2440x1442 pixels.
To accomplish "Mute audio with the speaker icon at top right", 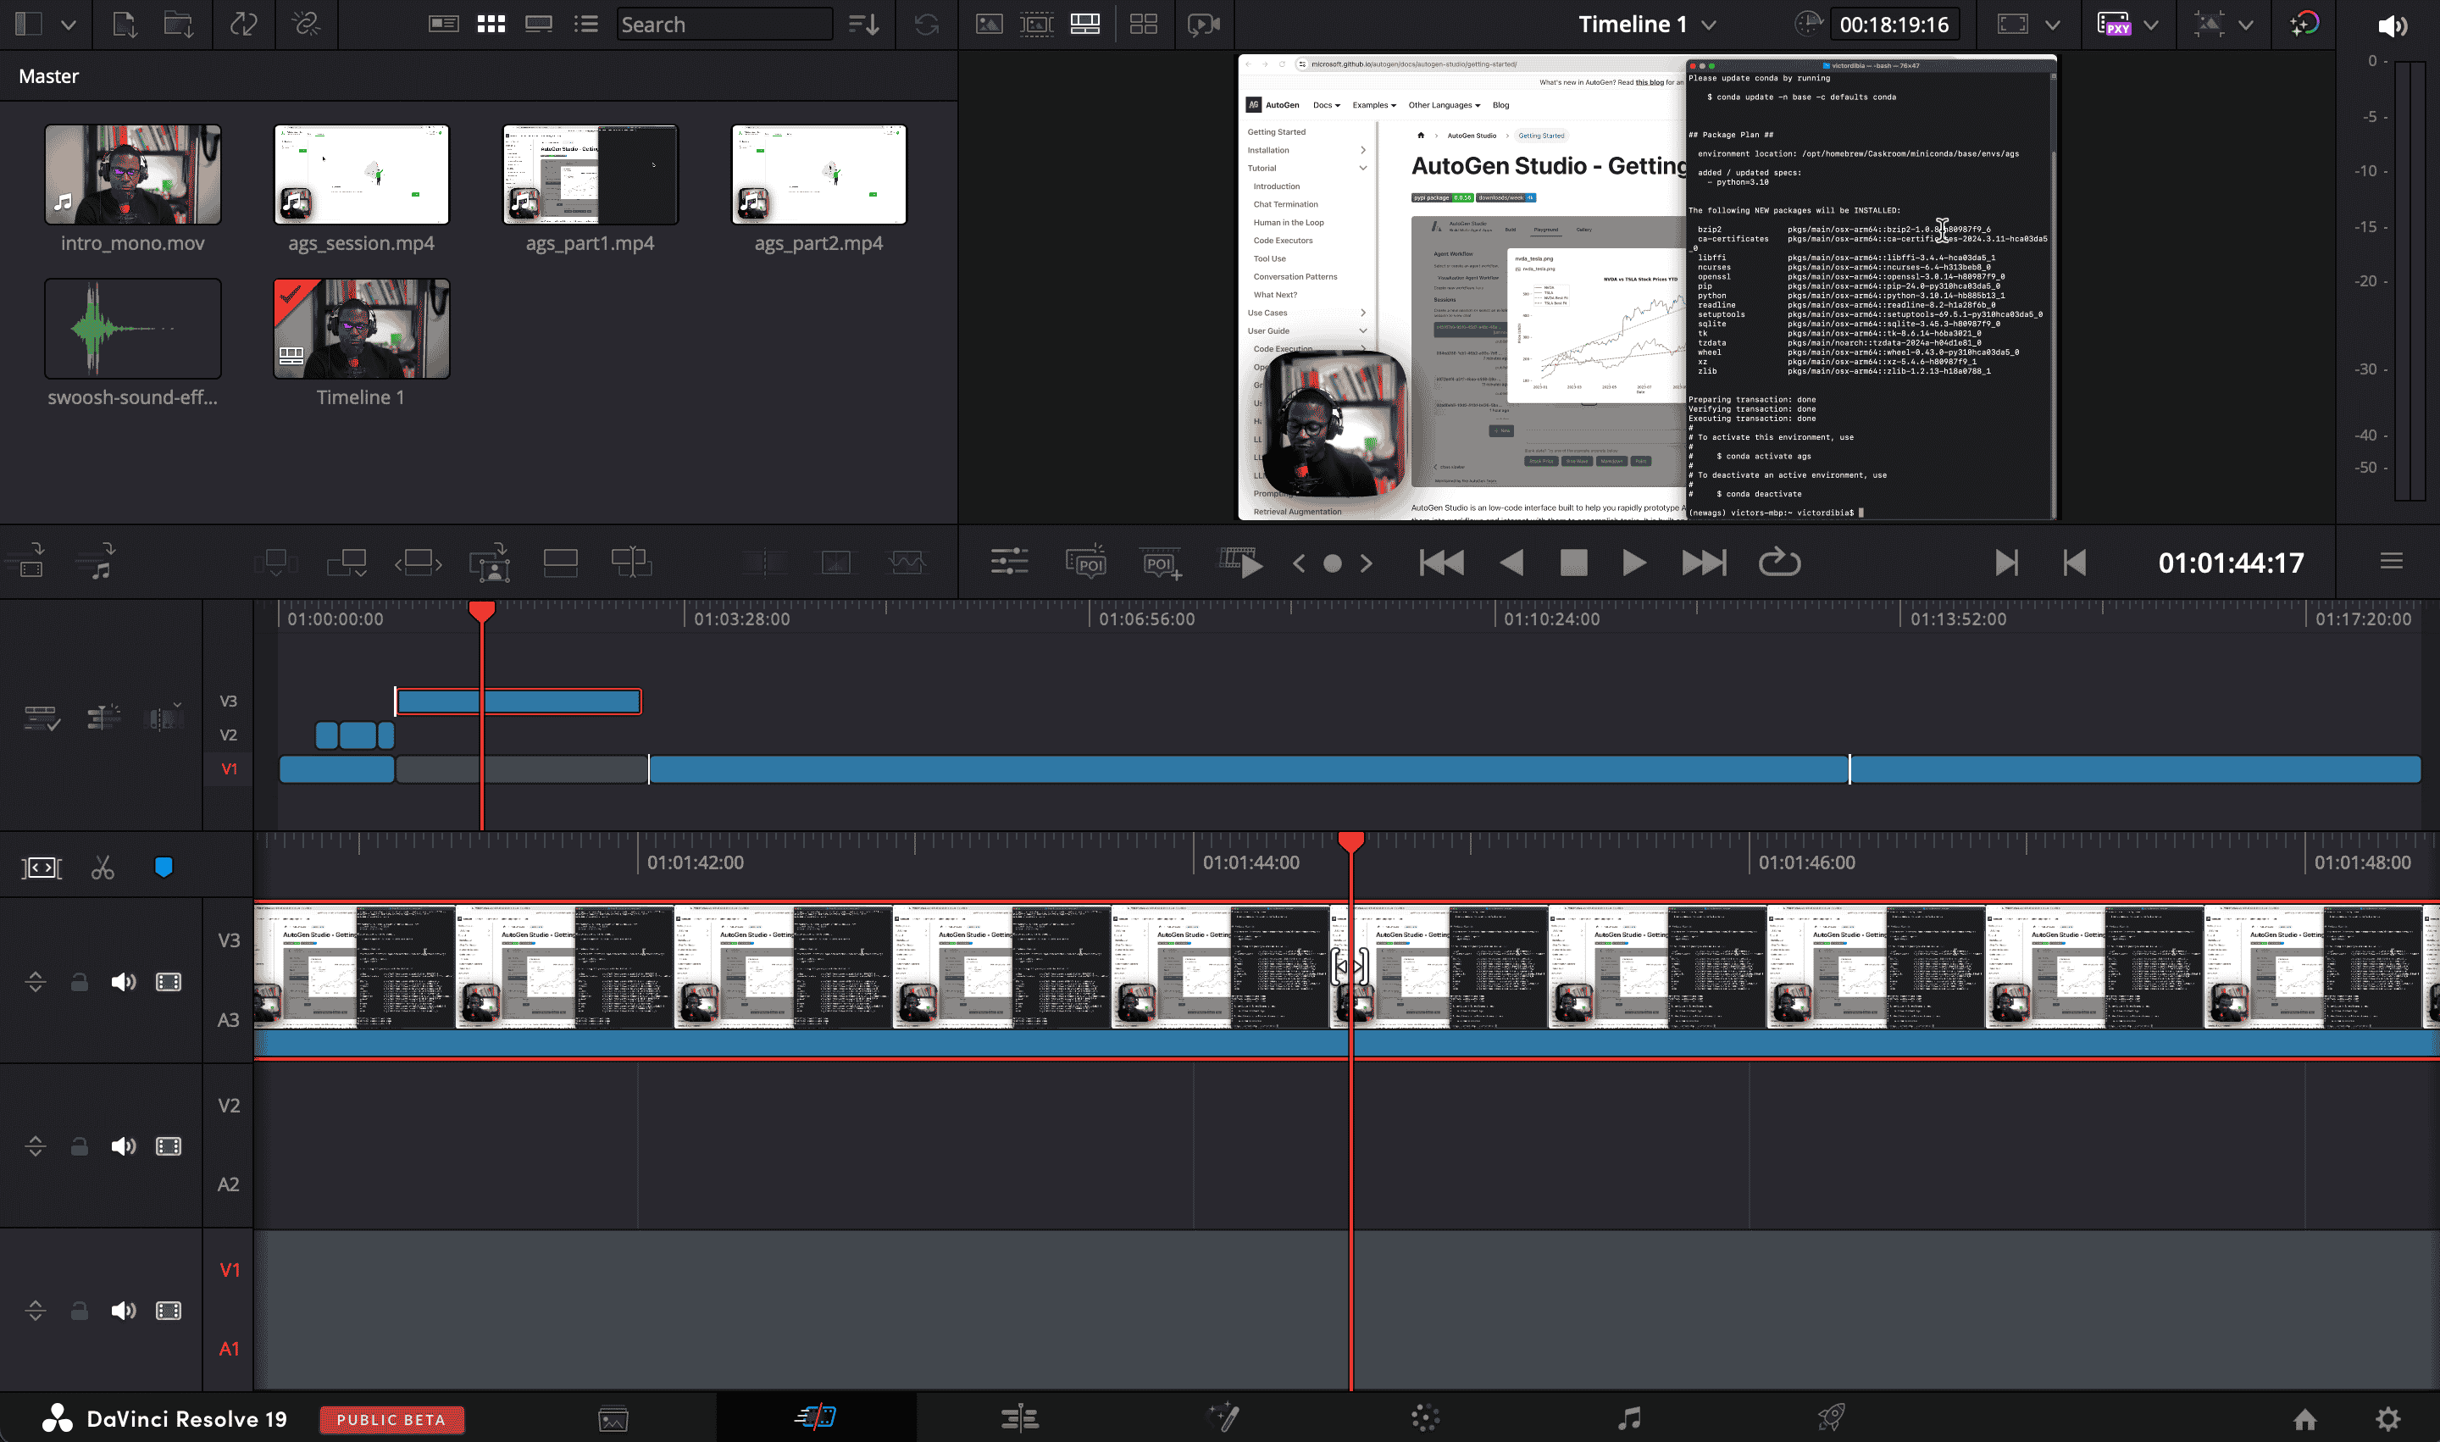I will (x=2393, y=26).
